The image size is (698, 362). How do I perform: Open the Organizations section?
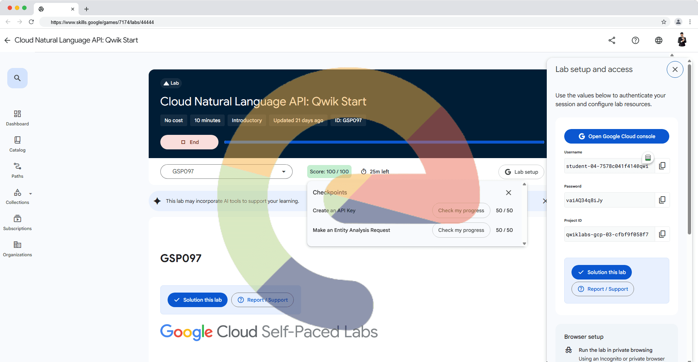[x=17, y=249]
